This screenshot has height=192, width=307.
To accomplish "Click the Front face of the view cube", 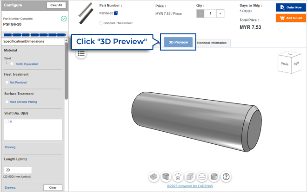I will coord(285,66).
